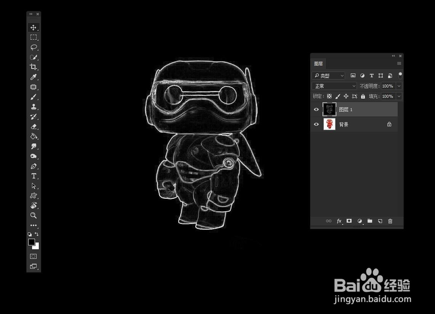Hide the 图层 1 layer
Viewport: 435px width, 314px height.
(316, 109)
